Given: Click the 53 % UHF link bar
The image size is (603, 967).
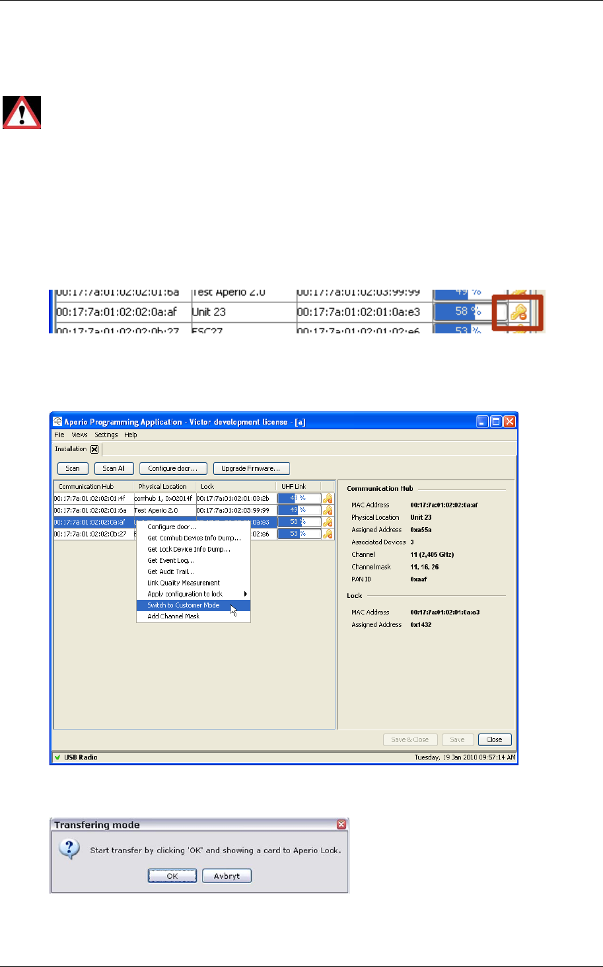Looking at the screenshot, I should click(x=299, y=534).
